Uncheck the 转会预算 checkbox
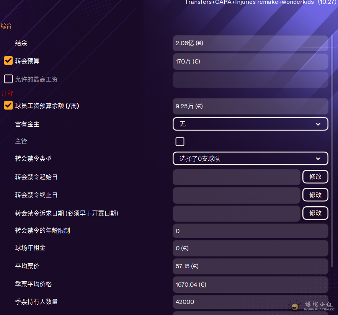Screen dimensions: 338x315 [x=8, y=60]
